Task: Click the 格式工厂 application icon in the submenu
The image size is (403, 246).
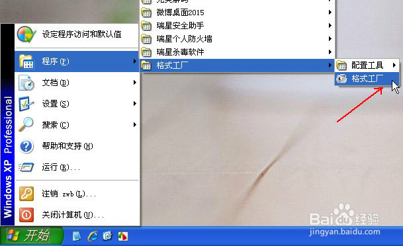Action: tap(341, 79)
